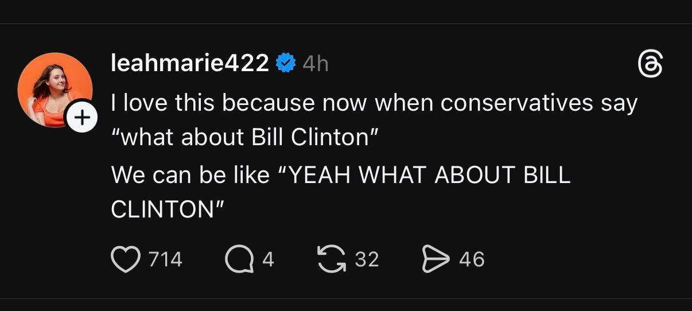Open leahmarie422's profile picture

pyautogui.click(x=52, y=86)
